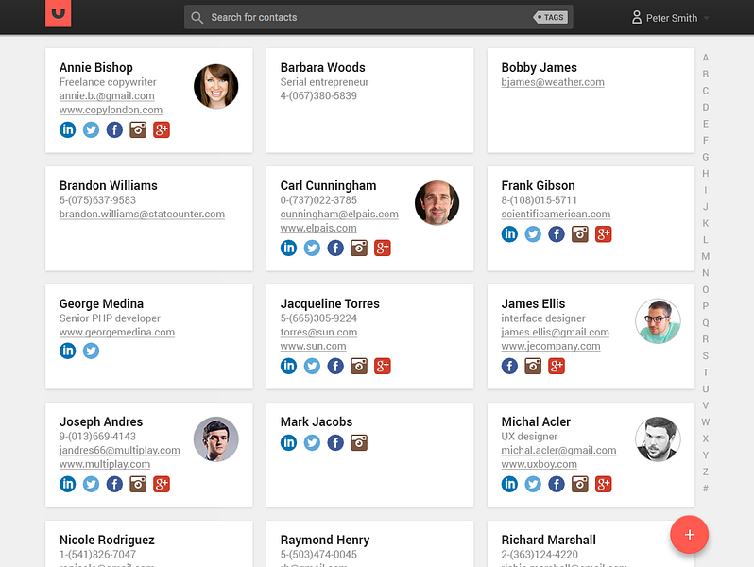Image resolution: width=754 pixels, height=567 pixels.
Task: Open the Nicole Rodriguez contact name
Action: point(107,540)
